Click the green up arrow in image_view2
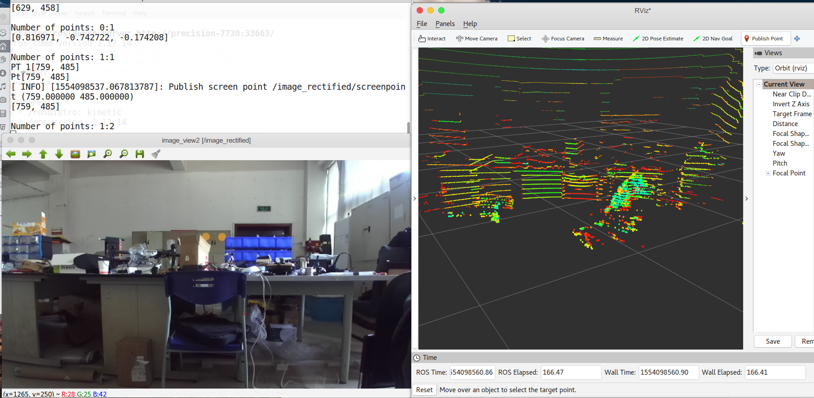 click(43, 154)
